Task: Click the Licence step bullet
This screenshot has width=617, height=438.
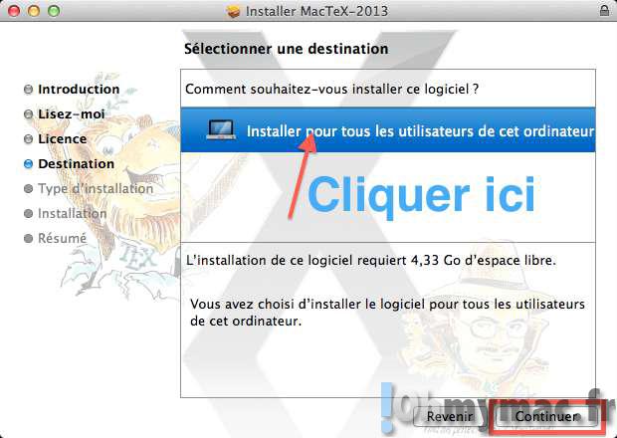Action: click(x=28, y=139)
